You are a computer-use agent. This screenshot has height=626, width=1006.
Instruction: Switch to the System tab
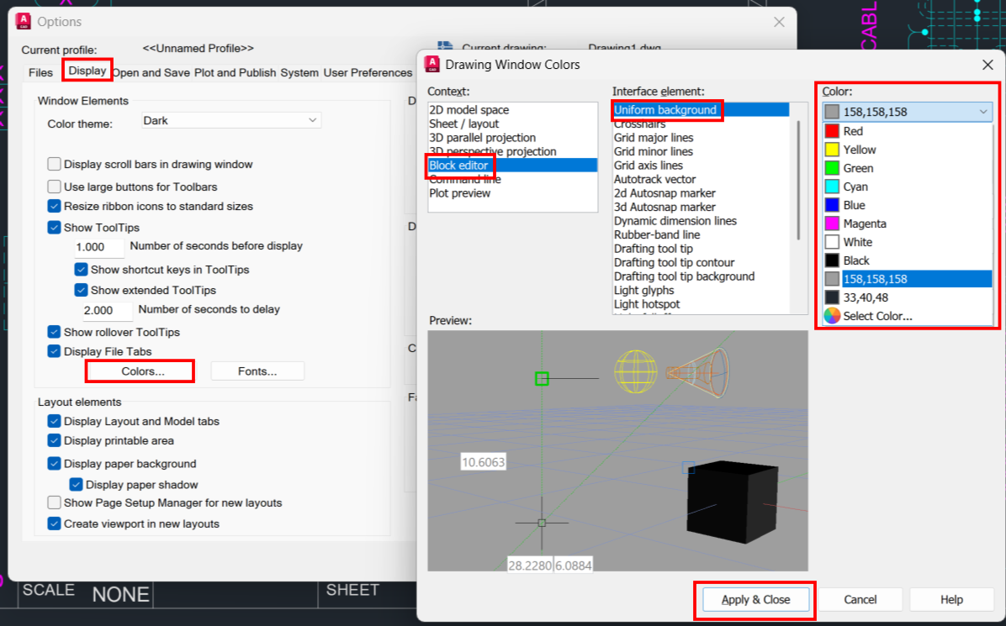pos(299,73)
